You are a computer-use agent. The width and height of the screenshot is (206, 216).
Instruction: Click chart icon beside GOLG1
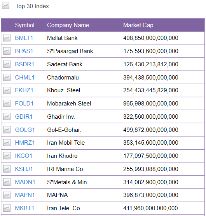[x=7, y=130]
